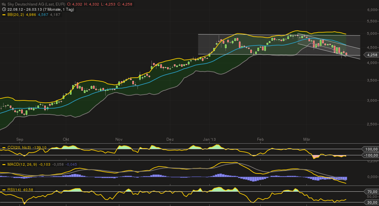Screen dimensions: 379x206
Task: Click the 2,500 price axis label
Action: tap(372, 124)
